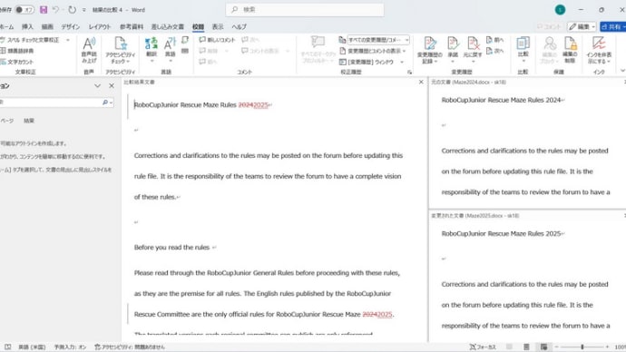Toggle 変更履歴の記録 Track Changes

point(429,50)
